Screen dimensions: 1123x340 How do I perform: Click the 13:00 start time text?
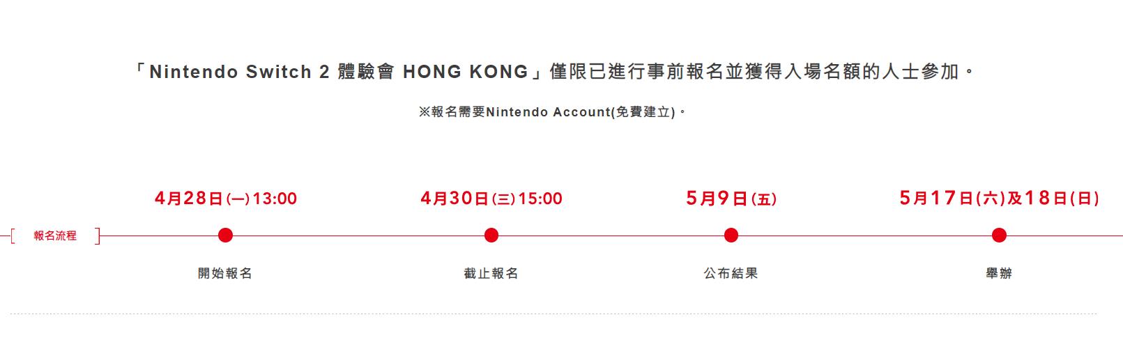(x=275, y=199)
